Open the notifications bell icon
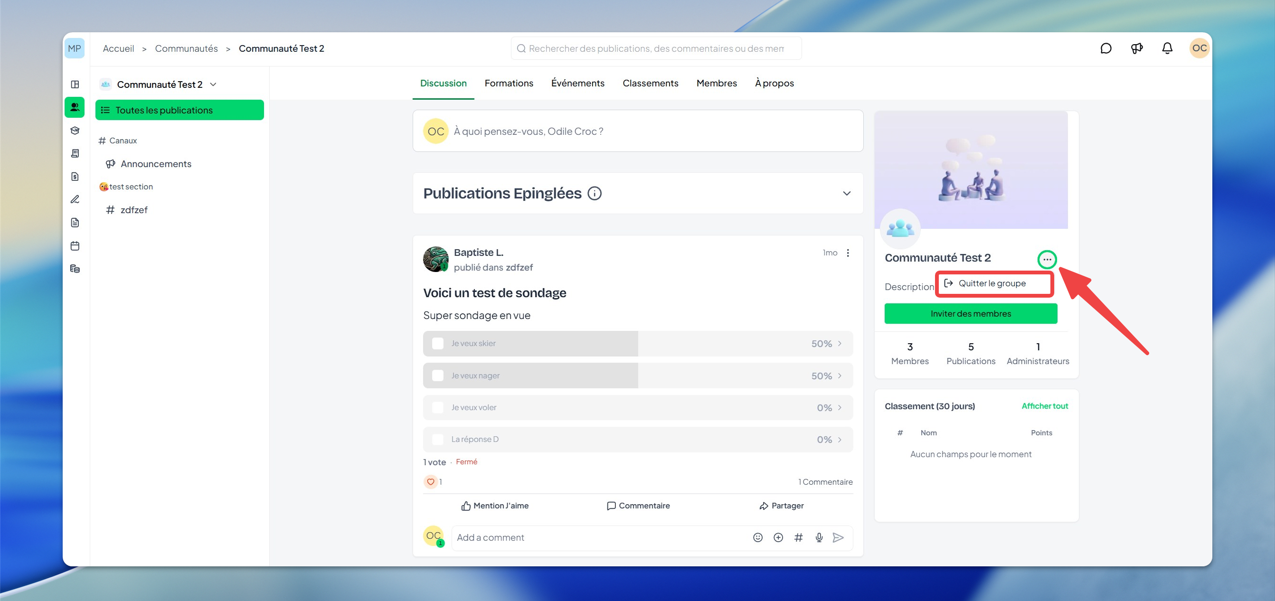 pyautogui.click(x=1167, y=48)
